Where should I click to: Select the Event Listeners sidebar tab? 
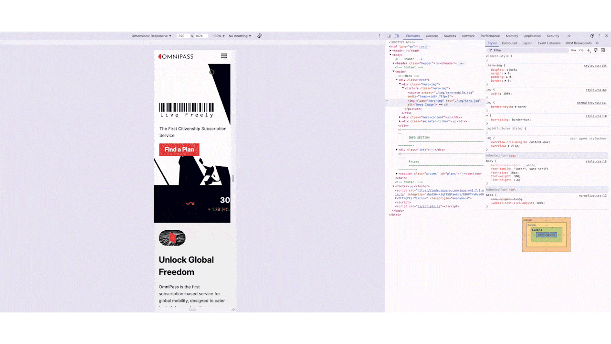[549, 43]
